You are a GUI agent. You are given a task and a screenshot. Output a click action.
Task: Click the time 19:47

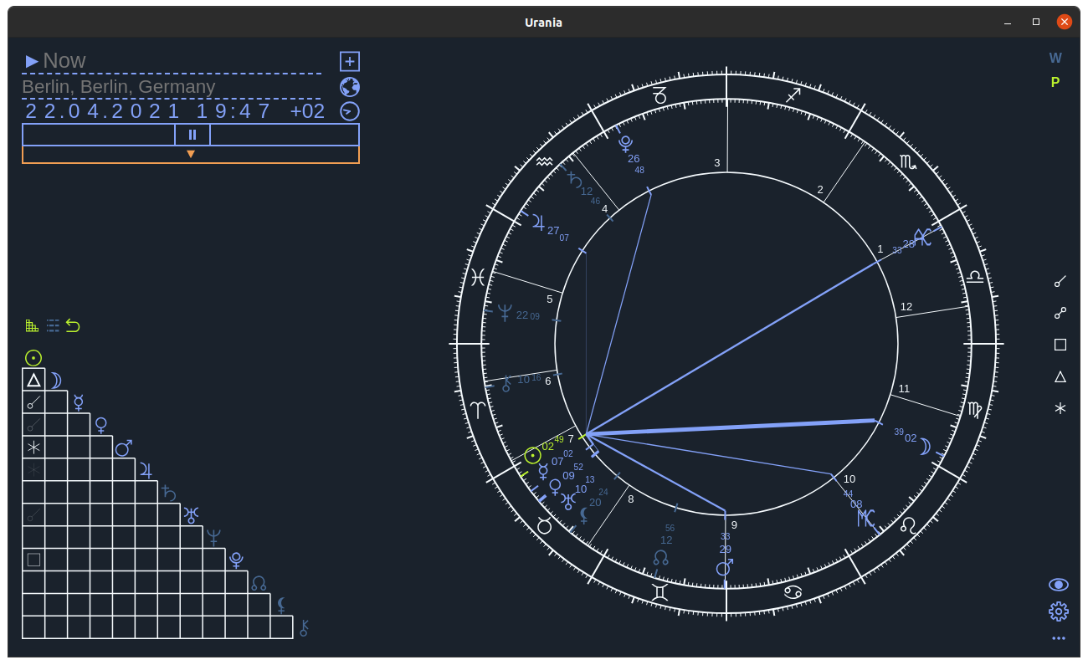pos(234,111)
